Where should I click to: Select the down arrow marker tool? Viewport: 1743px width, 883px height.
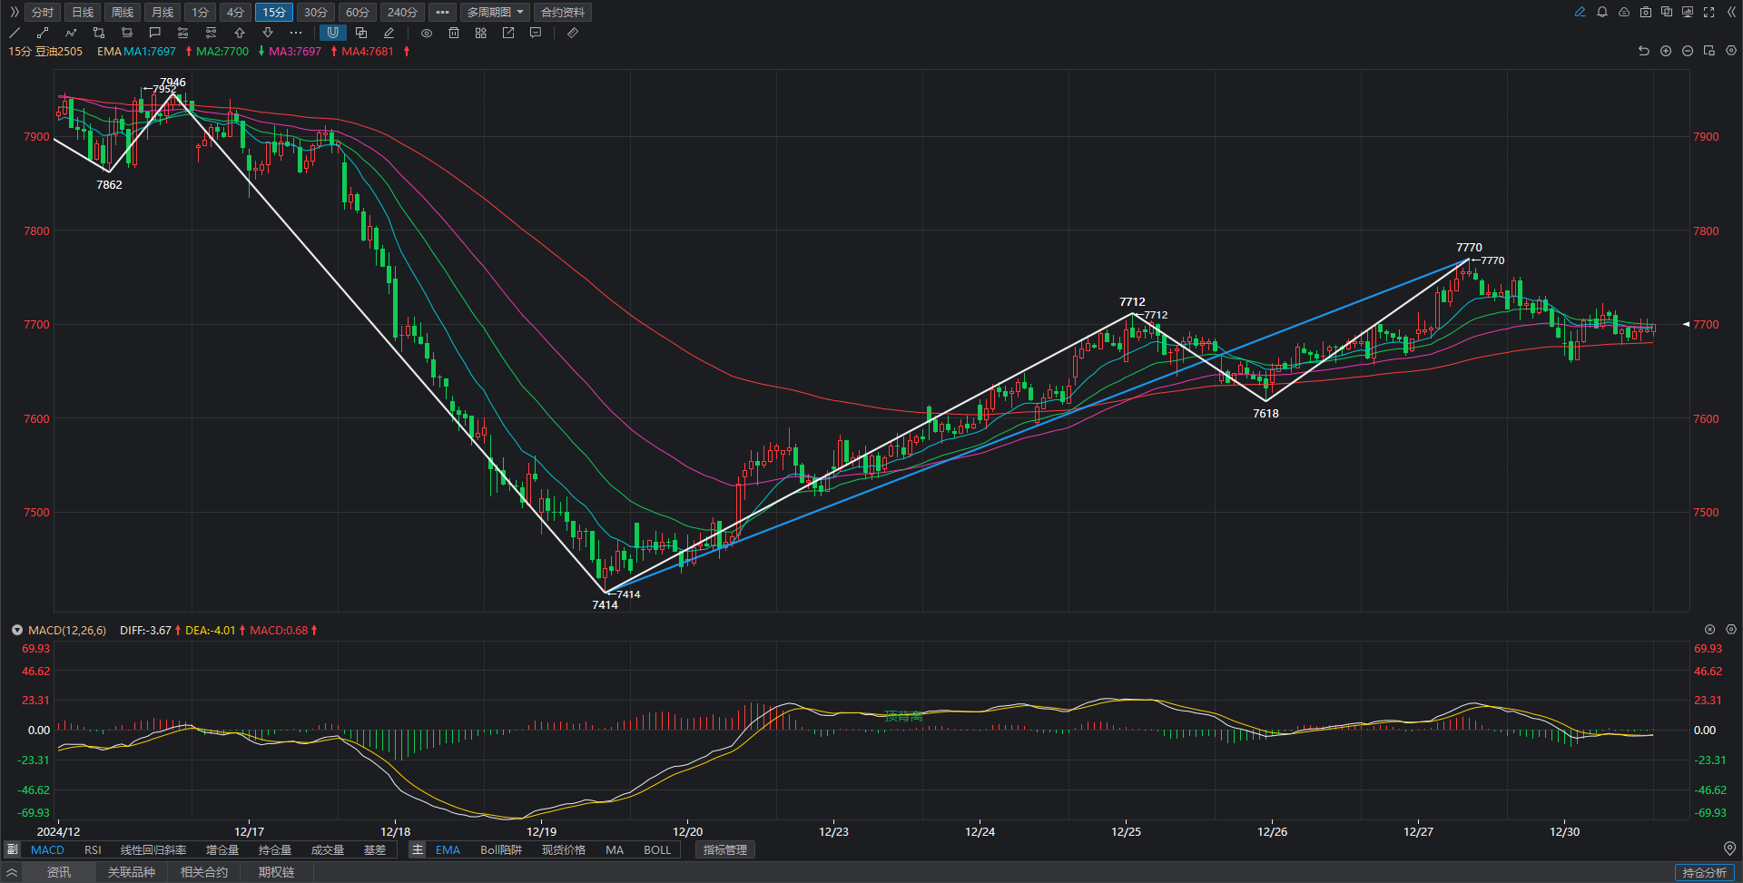tap(268, 33)
